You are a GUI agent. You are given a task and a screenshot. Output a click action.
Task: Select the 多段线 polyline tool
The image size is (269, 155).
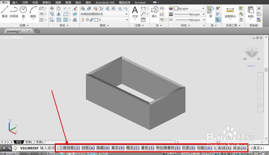click(x=14, y=12)
